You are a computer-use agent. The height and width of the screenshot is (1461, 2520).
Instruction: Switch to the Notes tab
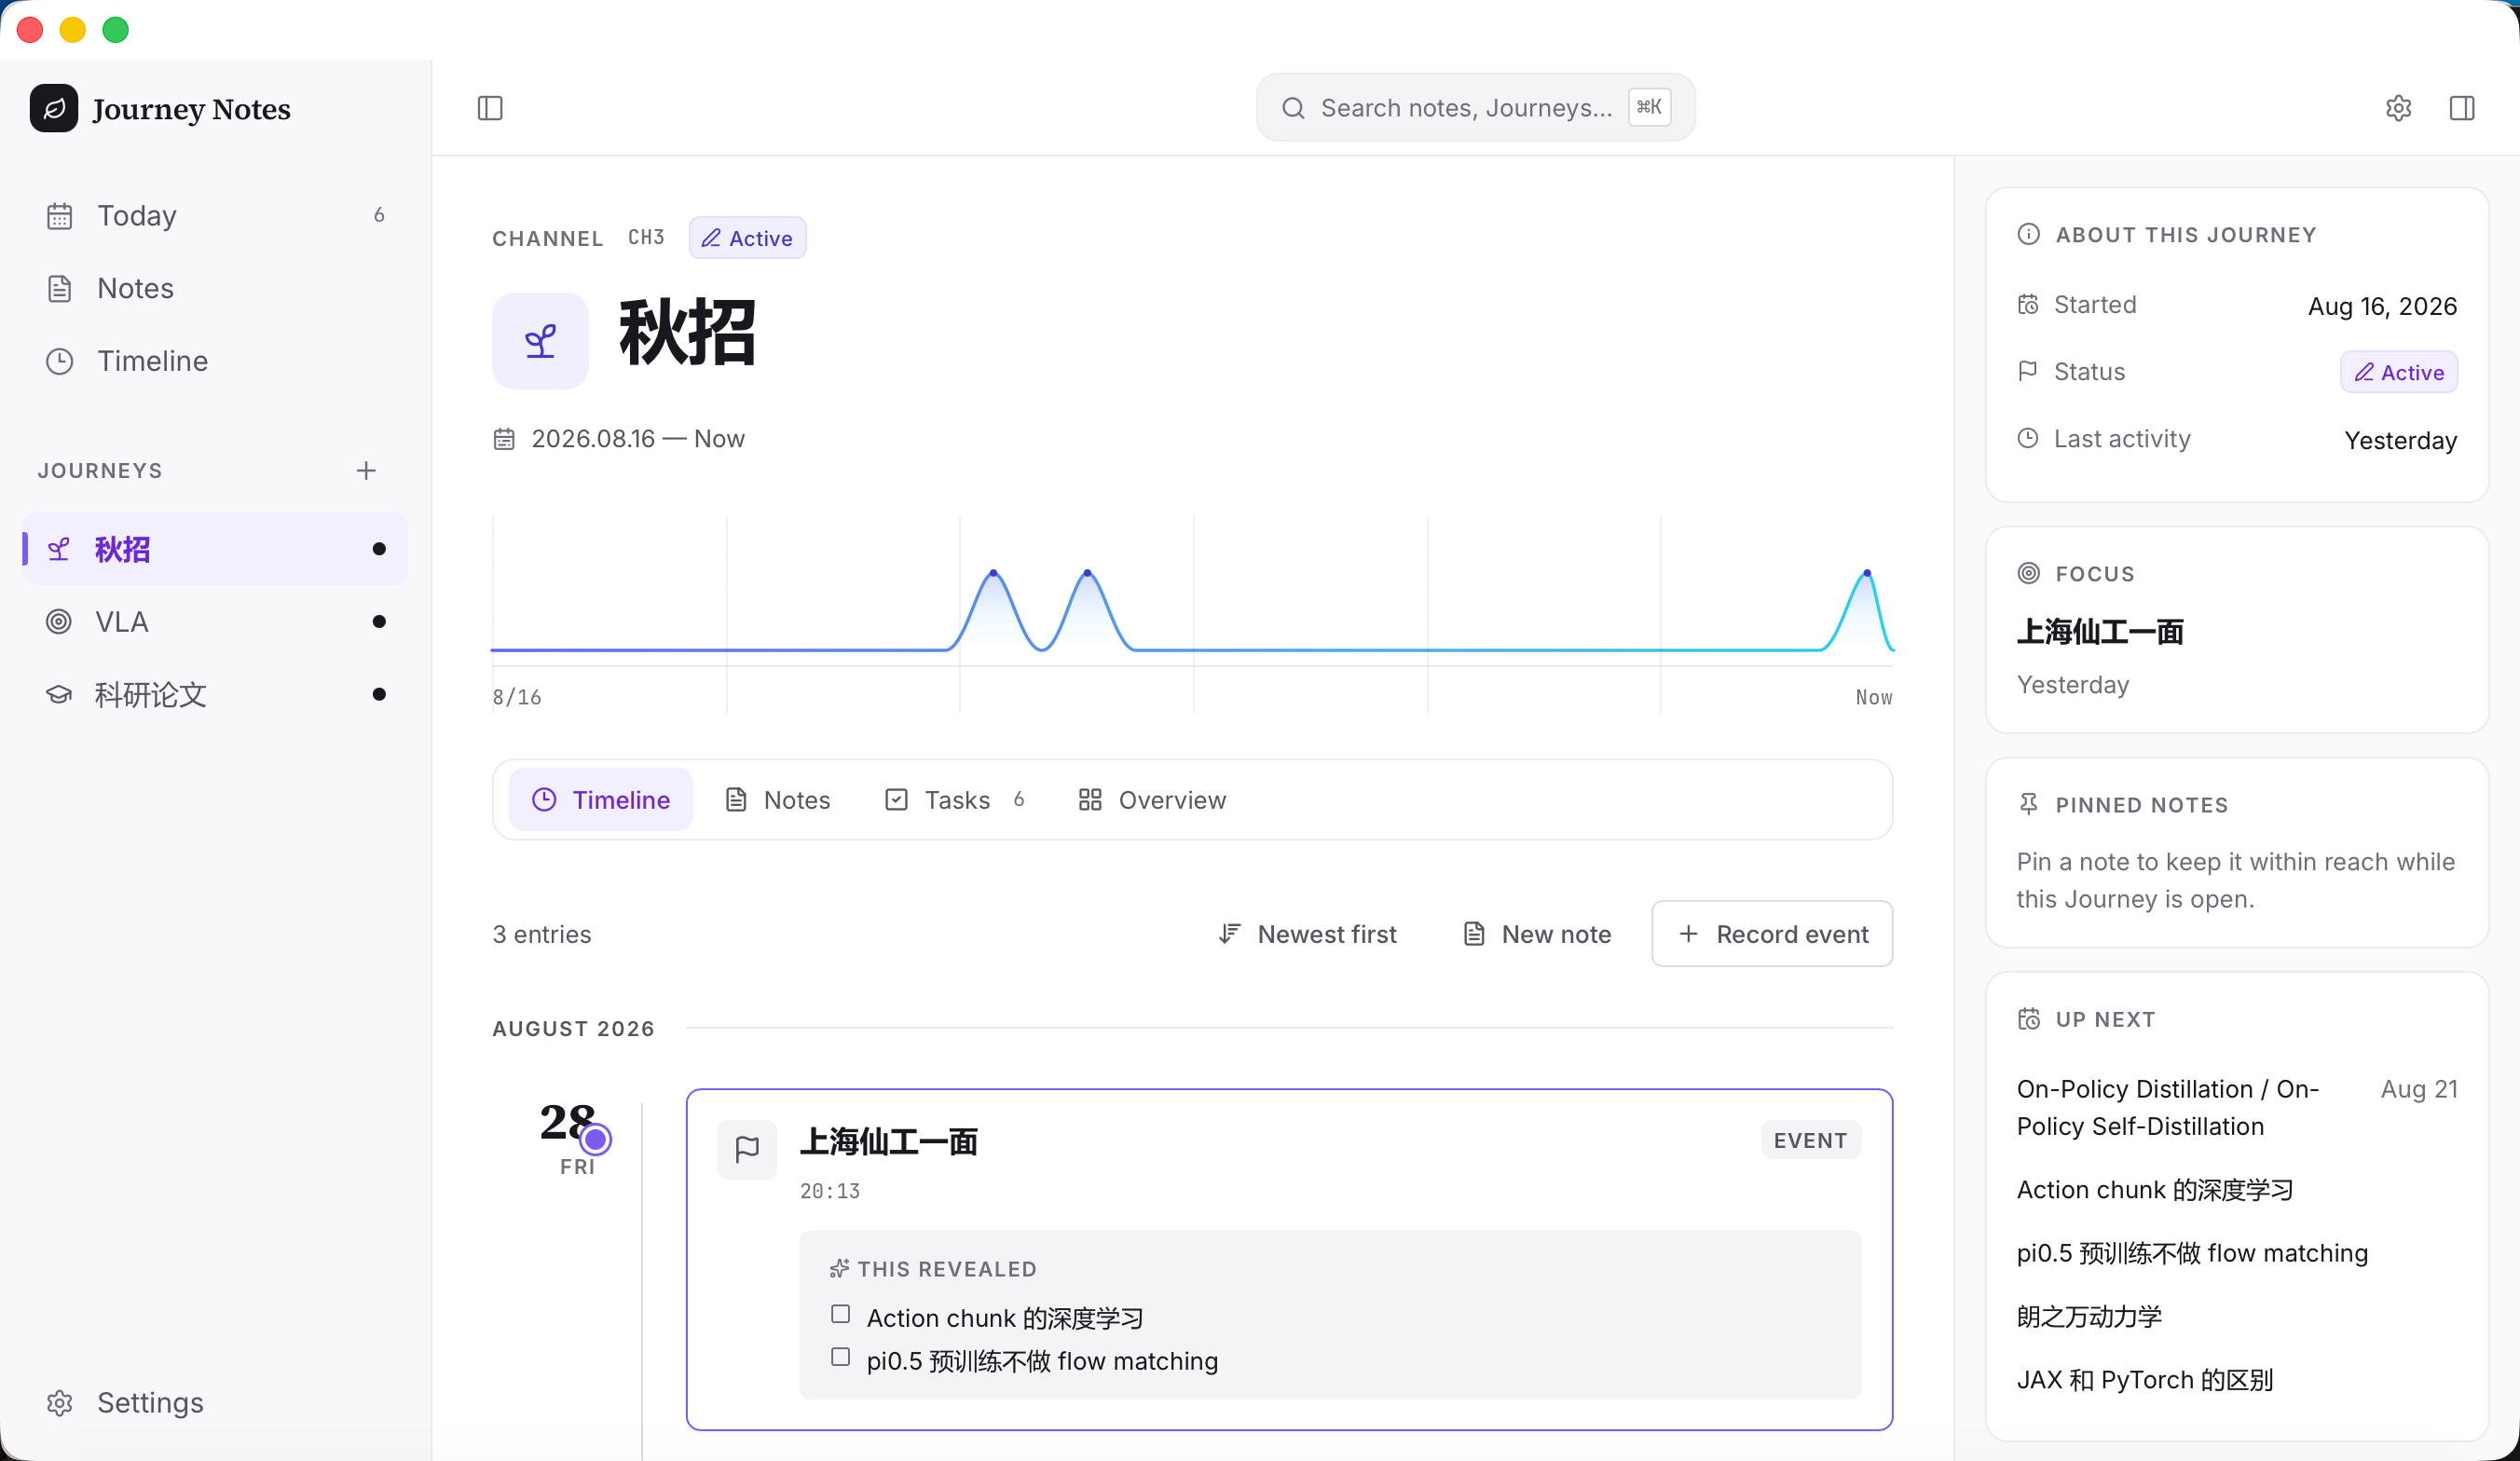pos(777,800)
